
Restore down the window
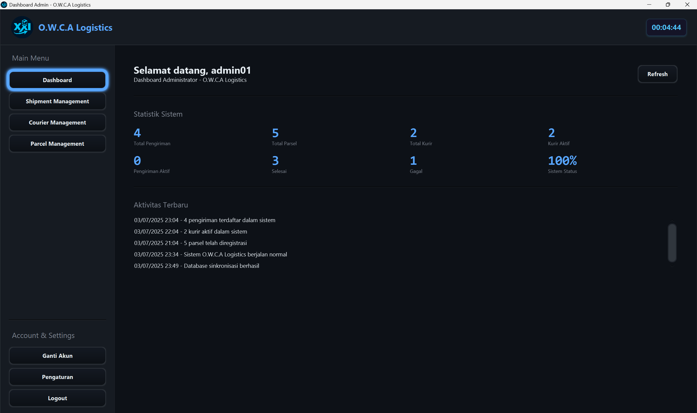point(668,4)
